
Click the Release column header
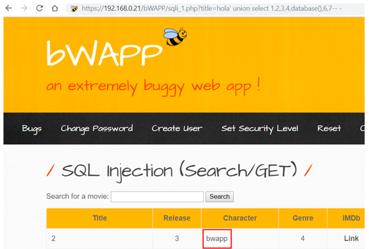(177, 218)
